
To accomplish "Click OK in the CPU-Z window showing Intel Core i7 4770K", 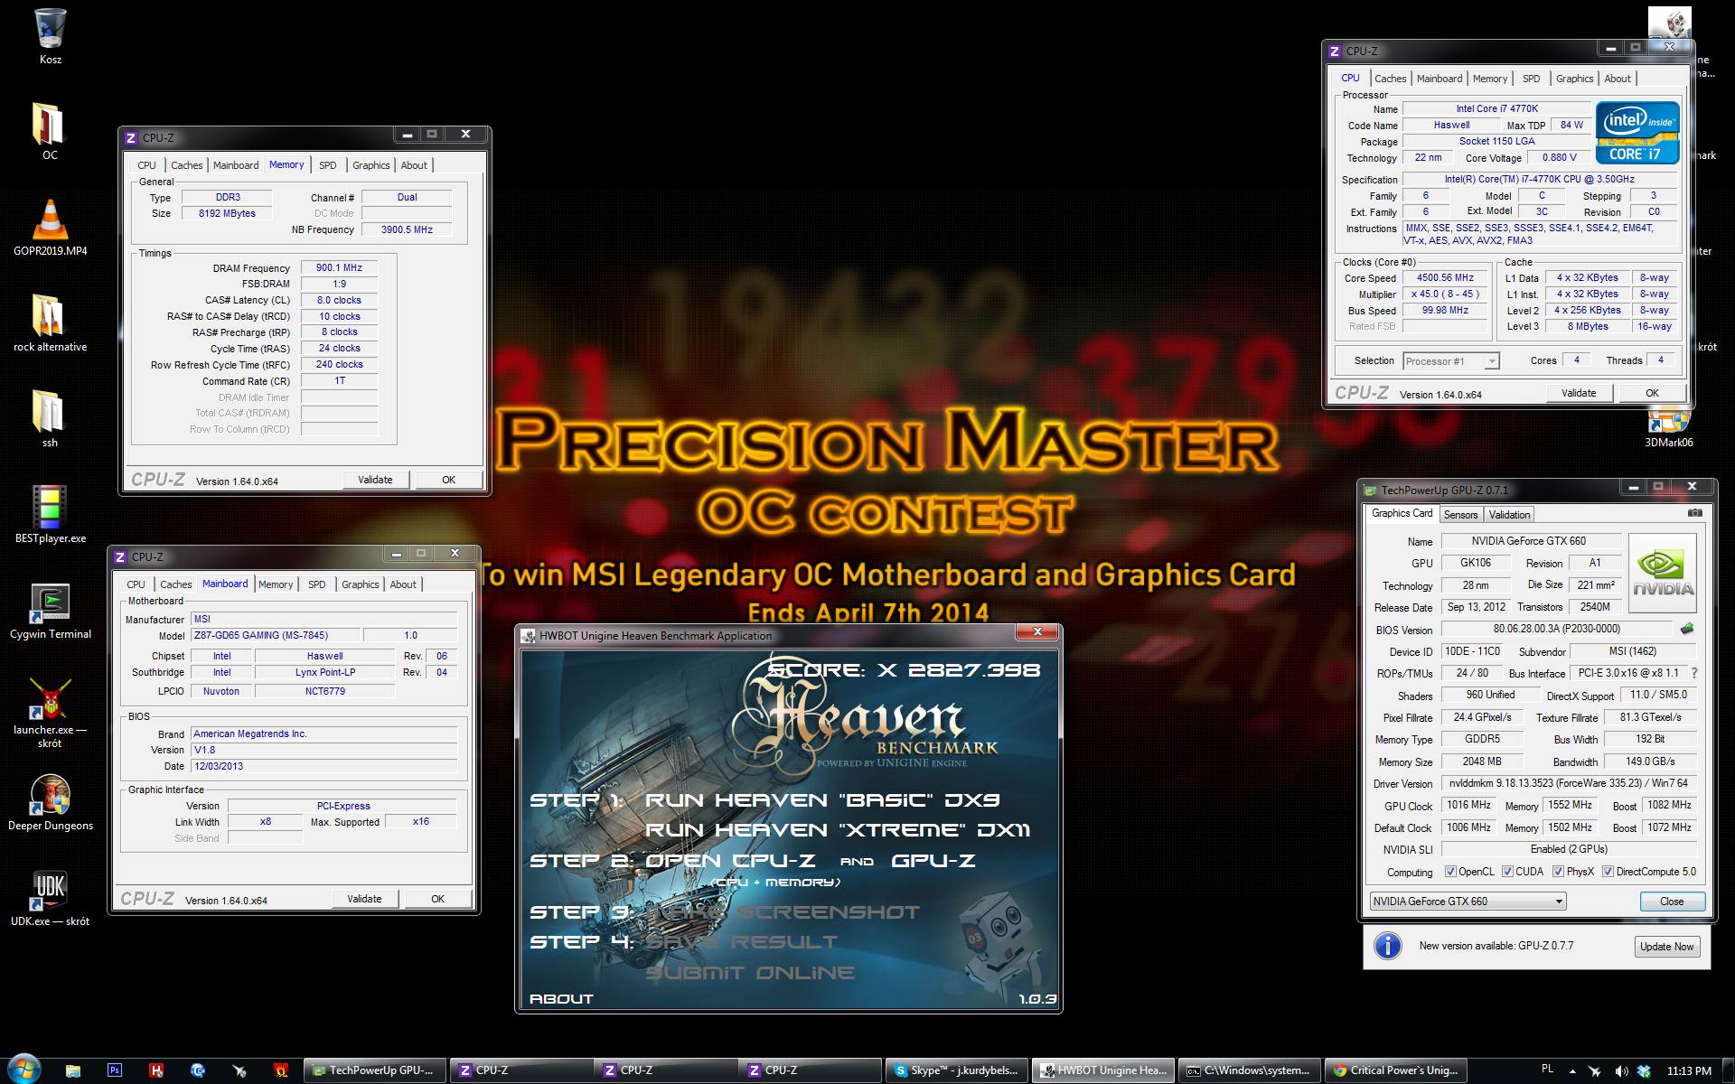I will (x=1652, y=393).
